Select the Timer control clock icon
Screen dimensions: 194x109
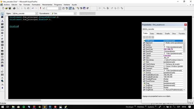[2, 57]
